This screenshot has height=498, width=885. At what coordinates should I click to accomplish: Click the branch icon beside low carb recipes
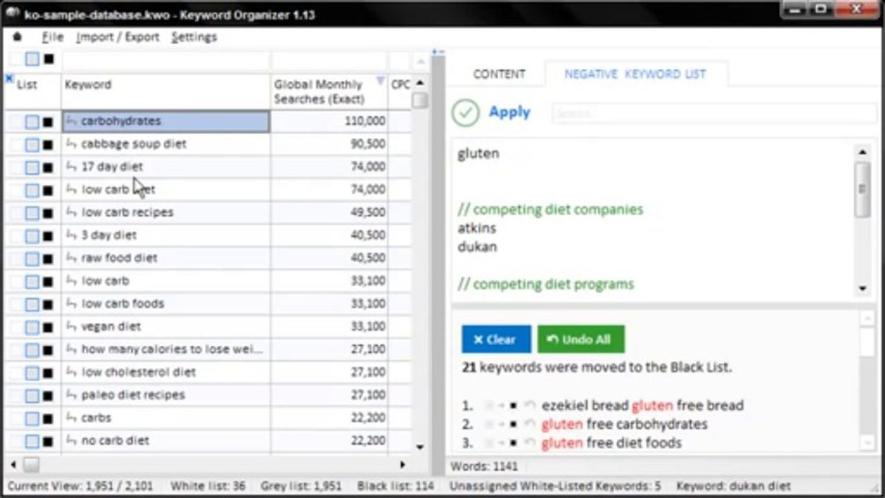71,212
